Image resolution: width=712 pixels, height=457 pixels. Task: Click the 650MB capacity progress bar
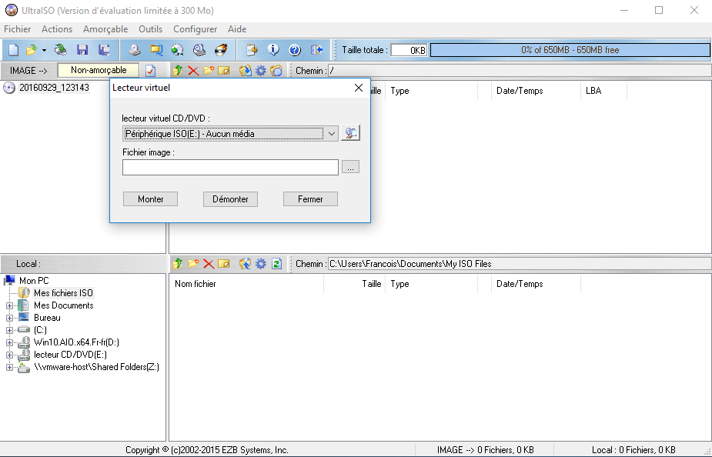[570, 50]
